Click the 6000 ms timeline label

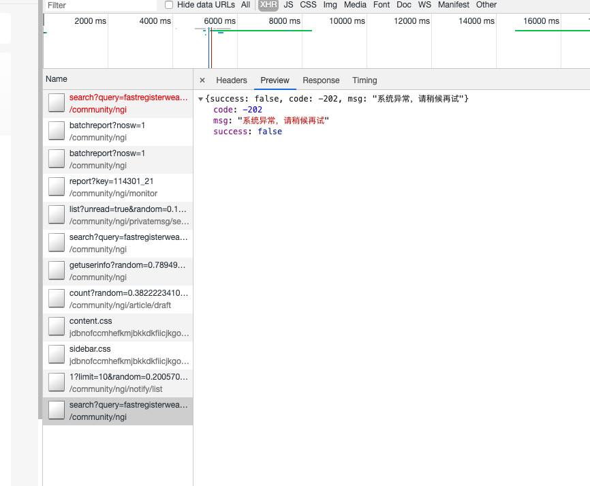(x=220, y=21)
